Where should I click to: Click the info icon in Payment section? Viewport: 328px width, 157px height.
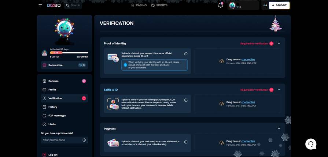[186, 142]
